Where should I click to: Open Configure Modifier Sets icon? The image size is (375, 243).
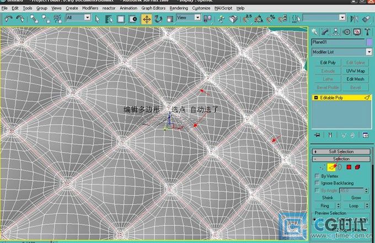pyautogui.click(x=365, y=134)
